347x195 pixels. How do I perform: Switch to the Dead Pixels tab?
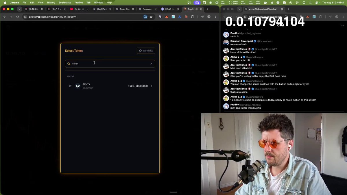(124, 9)
